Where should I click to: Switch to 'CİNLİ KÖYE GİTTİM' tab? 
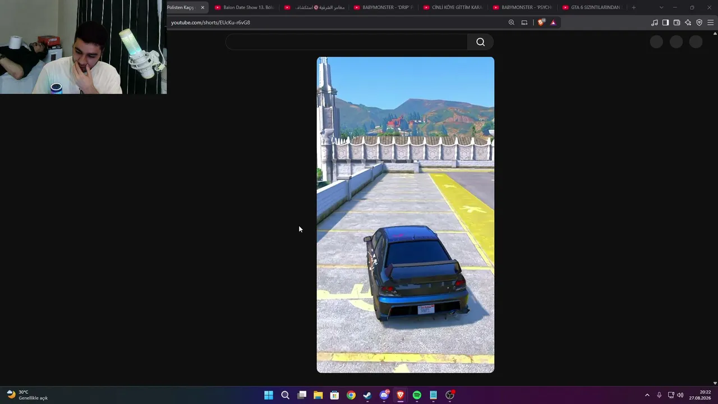coord(453,7)
